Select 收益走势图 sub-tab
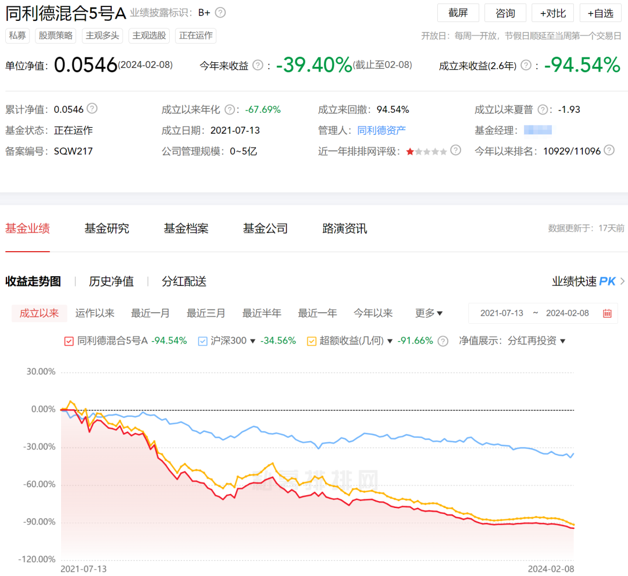Viewport: 628px width, 576px height. [33, 281]
